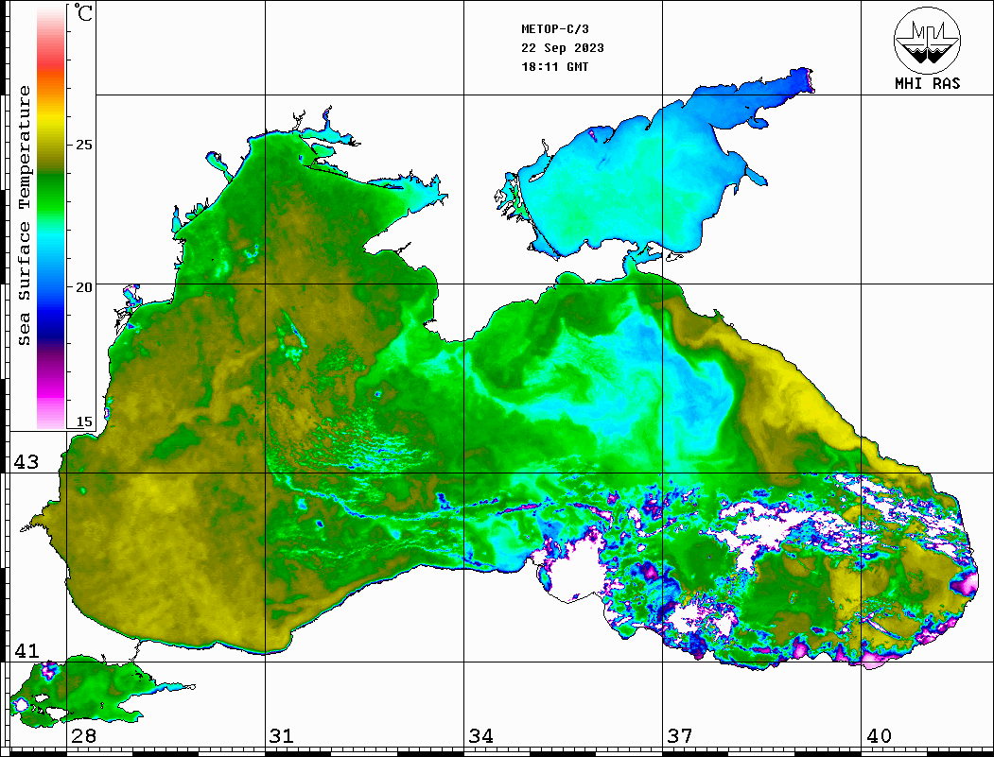Click longitude label 37
This screenshot has width=994, height=757.
tap(680, 735)
